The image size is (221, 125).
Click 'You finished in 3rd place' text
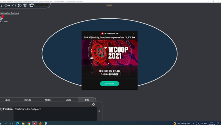pos(28,109)
